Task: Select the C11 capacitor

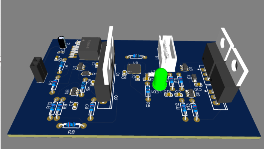Action: click(75, 106)
